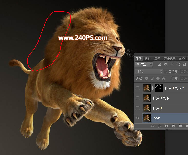
Task: Lock image pixels brush icon
Action: coord(152,79)
